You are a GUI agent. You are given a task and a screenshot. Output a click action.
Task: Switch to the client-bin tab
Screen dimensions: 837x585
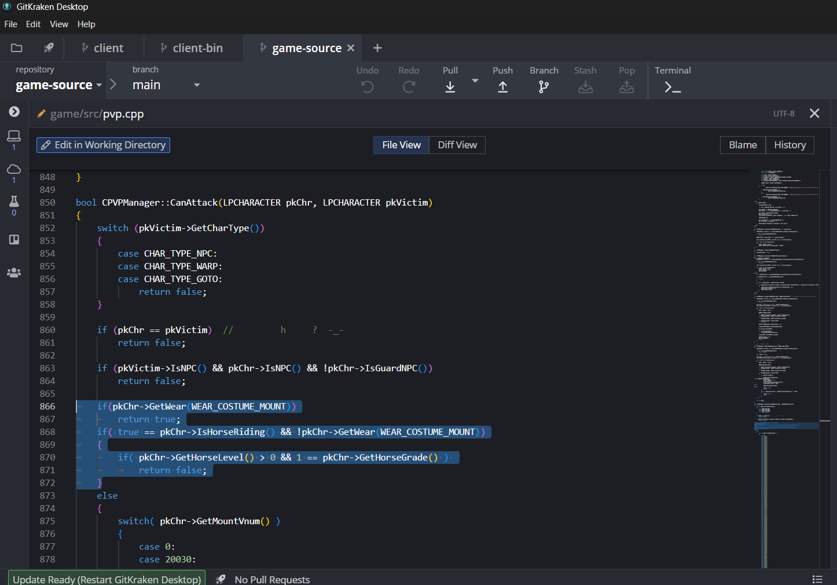click(x=197, y=48)
